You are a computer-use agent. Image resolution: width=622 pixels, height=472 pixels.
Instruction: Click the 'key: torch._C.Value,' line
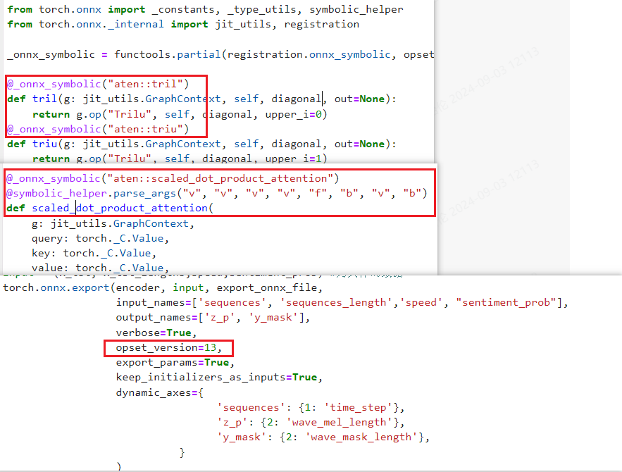point(94,254)
